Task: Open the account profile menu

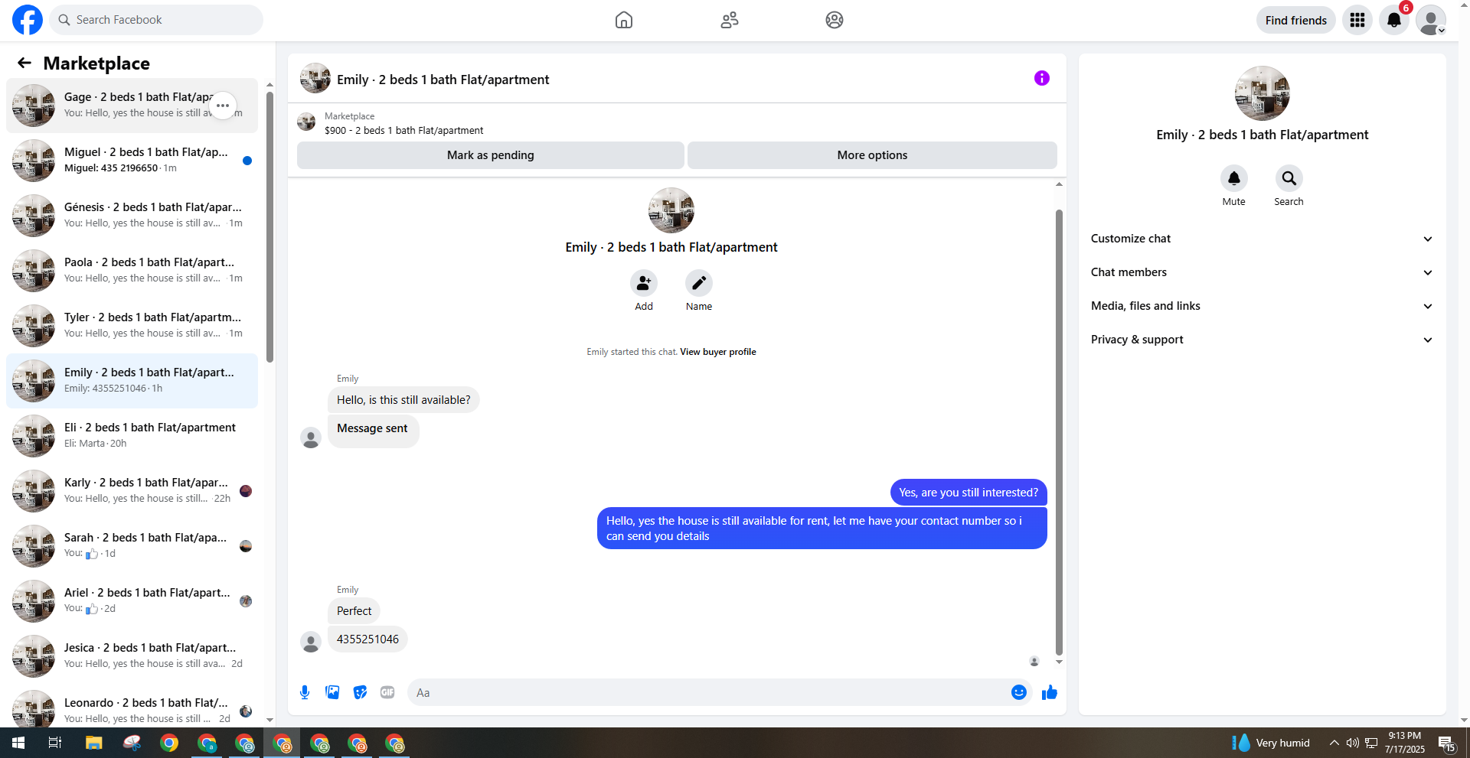Action: [1431, 20]
